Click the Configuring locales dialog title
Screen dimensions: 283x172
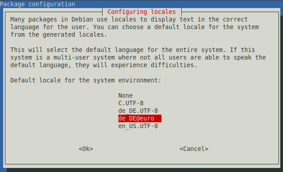(x=141, y=12)
